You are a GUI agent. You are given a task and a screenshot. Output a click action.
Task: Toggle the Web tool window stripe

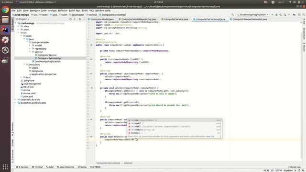coord(13,143)
